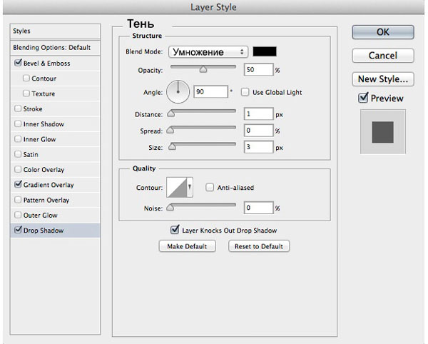Click the OK button
The height and width of the screenshot is (344, 428).
coord(382,32)
